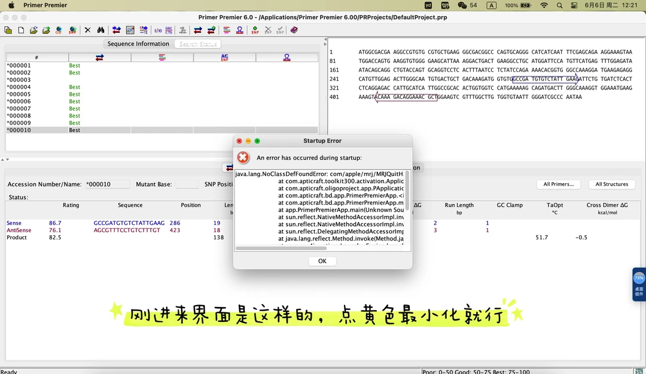
Task: Open the GenBank (GB) import icon
Action: pos(57,30)
